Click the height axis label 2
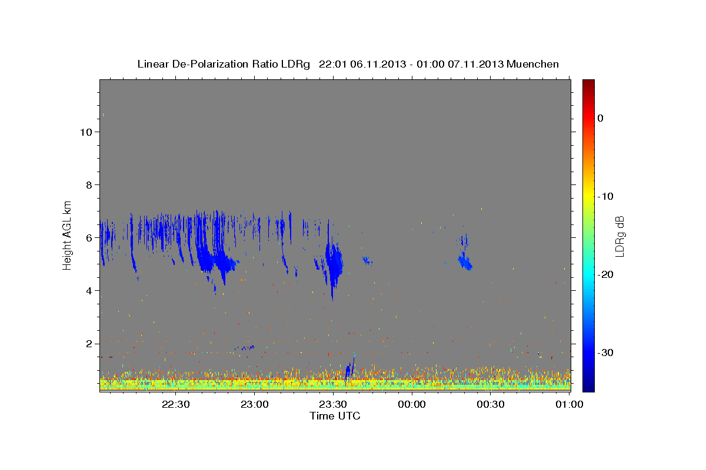The width and height of the screenshot is (706, 470). tap(88, 344)
